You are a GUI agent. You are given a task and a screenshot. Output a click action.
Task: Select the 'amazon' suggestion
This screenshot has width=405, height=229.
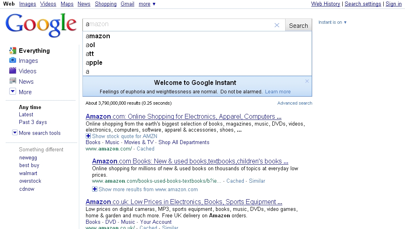point(197,36)
